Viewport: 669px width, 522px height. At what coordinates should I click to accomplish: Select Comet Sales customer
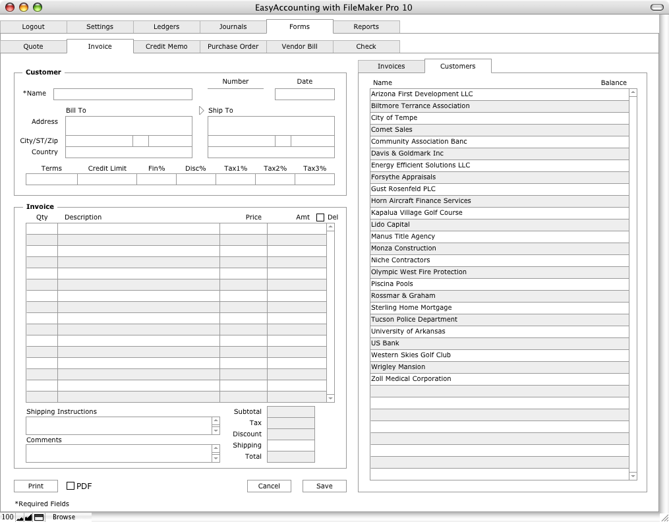500,130
